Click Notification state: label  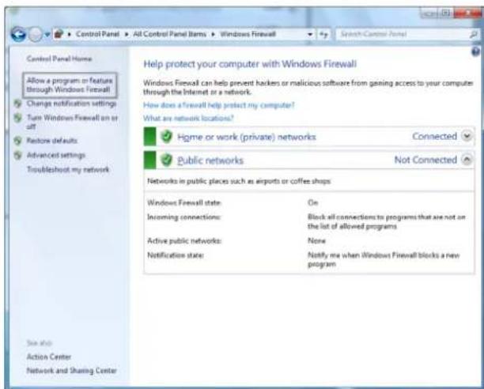tap(176, 255)
